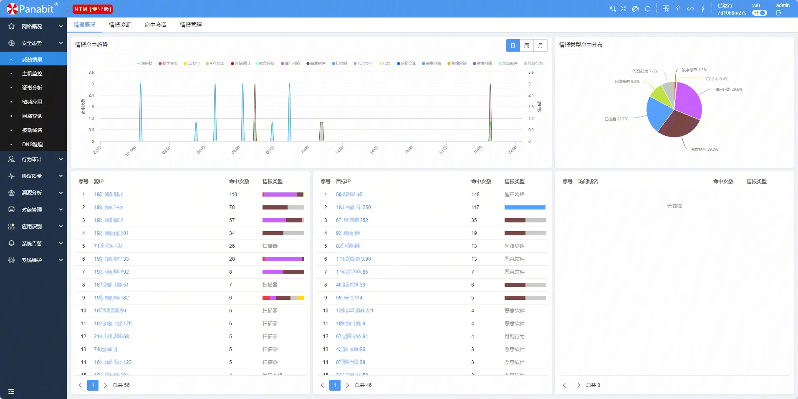Image resolution: width=798 pixels, height=399 pixels.
Task: Toggle 扫描器 series in chart legend
Action: point(339,63)
